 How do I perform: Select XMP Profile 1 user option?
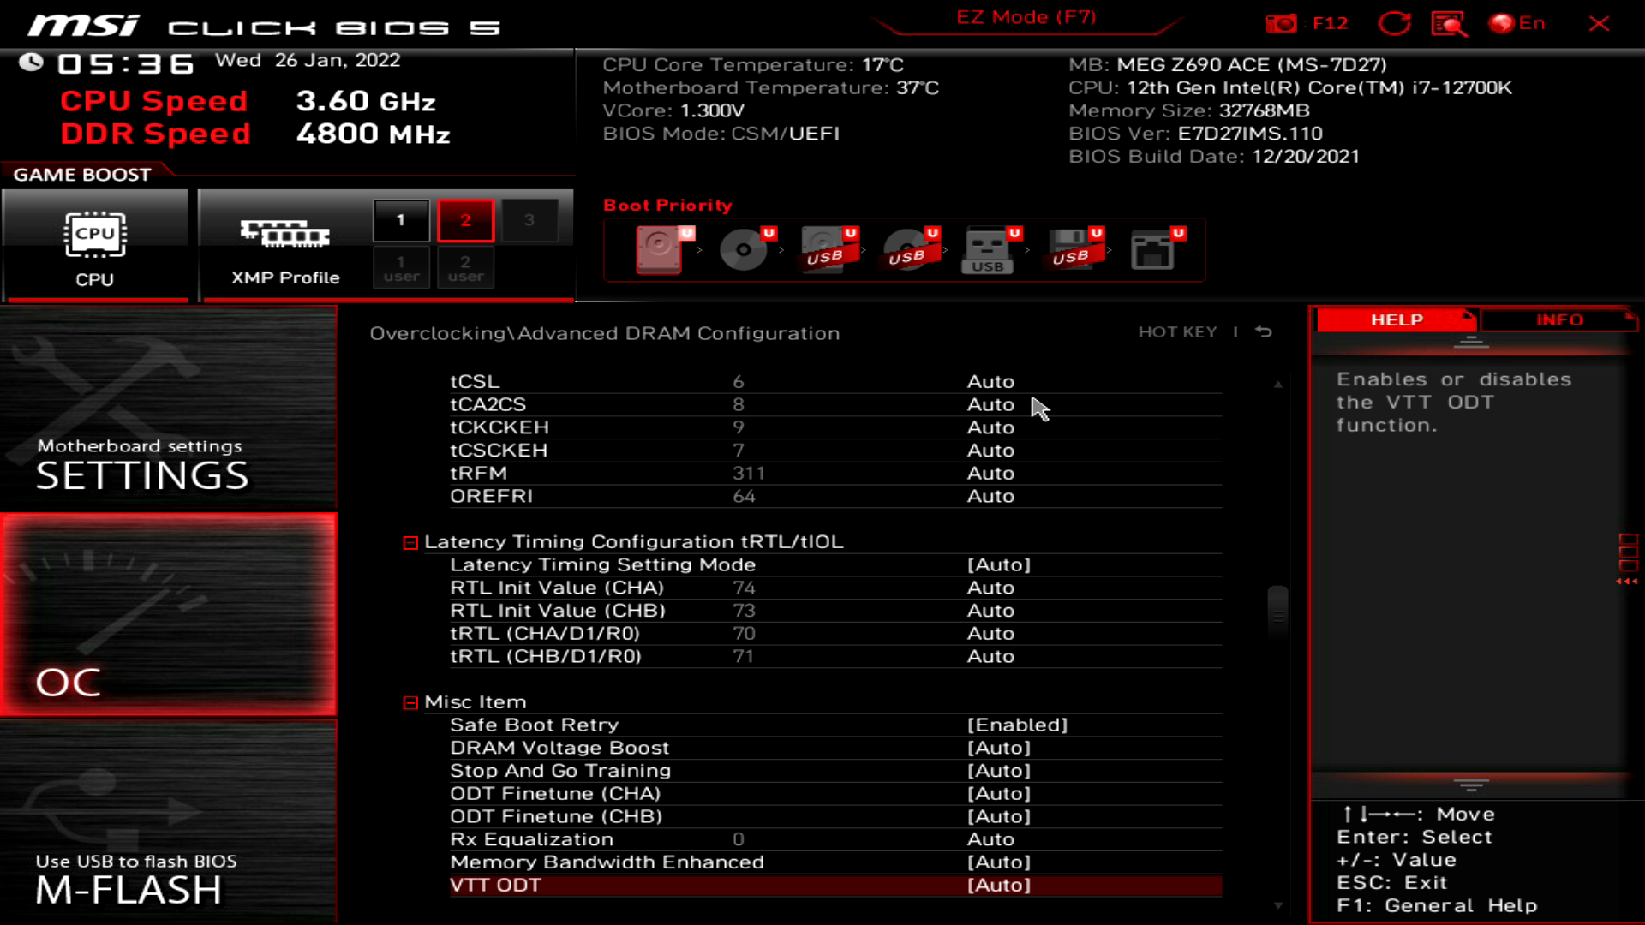coord(400,268)
